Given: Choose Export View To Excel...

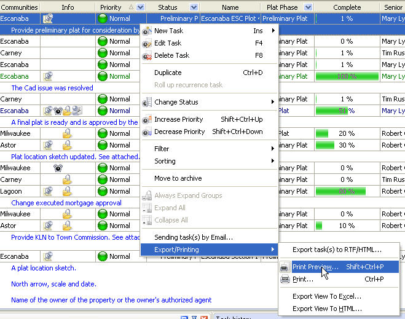Looking at the screenshot, I should tap(326, 296).
